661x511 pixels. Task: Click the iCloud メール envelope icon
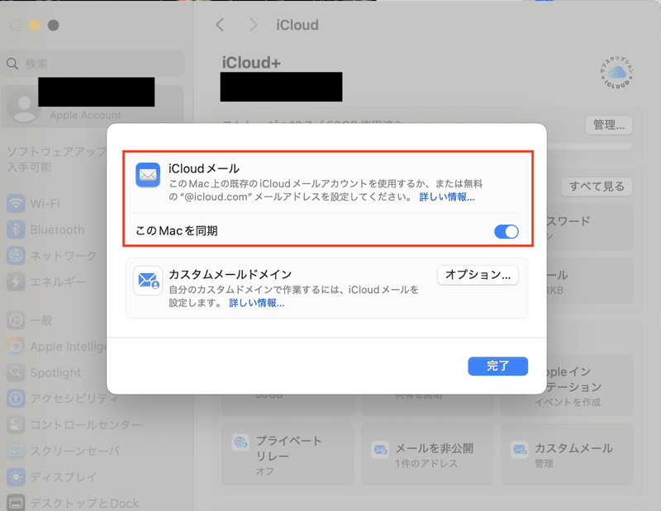coord(148,175)
